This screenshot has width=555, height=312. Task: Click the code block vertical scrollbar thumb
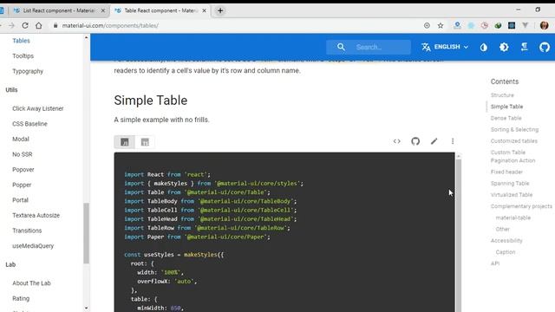tap(459, 235)
